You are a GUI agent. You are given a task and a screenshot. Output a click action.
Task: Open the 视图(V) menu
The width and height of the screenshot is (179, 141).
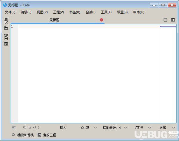click(42, 12)
